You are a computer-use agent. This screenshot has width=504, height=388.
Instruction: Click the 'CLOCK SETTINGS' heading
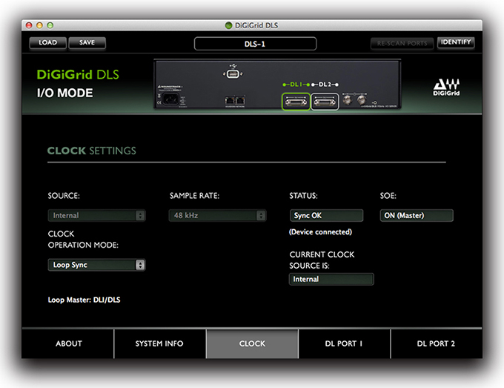click(92, 151)
